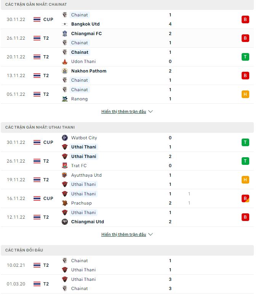Open 'Hiển thị thêm trận đấu' under Uthai Thani
The image size is (258, 295).
pyautogui.click(x=123, y=235)
